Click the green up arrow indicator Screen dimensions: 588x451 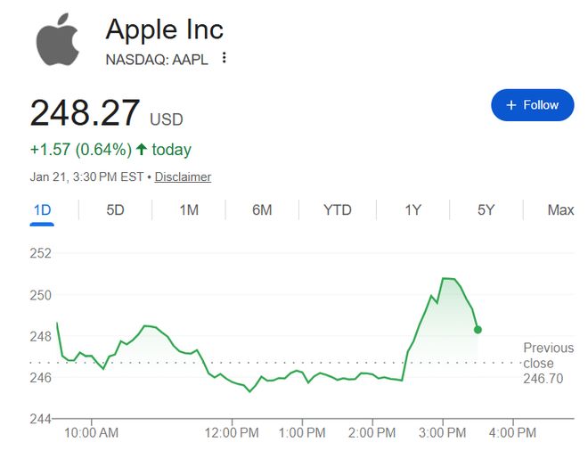(141, 150)
